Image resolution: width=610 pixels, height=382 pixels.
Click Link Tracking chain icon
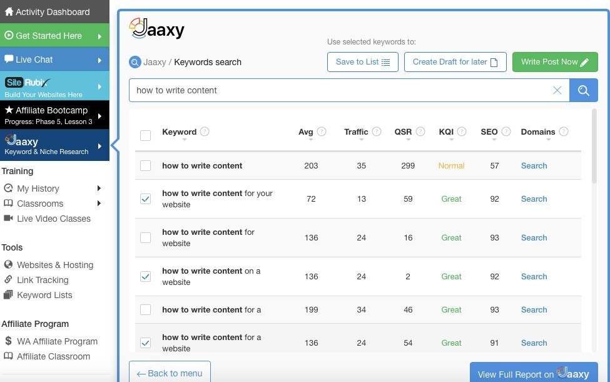[x=8, y=279]
